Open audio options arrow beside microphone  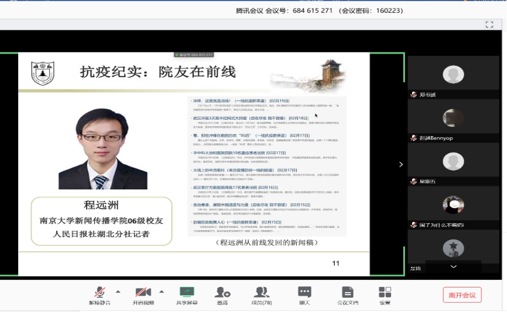coord(118,291)
